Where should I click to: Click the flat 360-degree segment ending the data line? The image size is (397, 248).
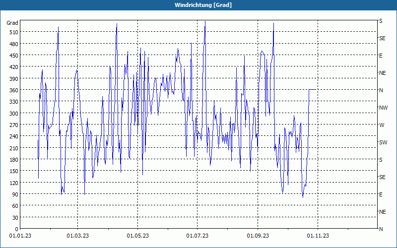(x=312, y=90)
